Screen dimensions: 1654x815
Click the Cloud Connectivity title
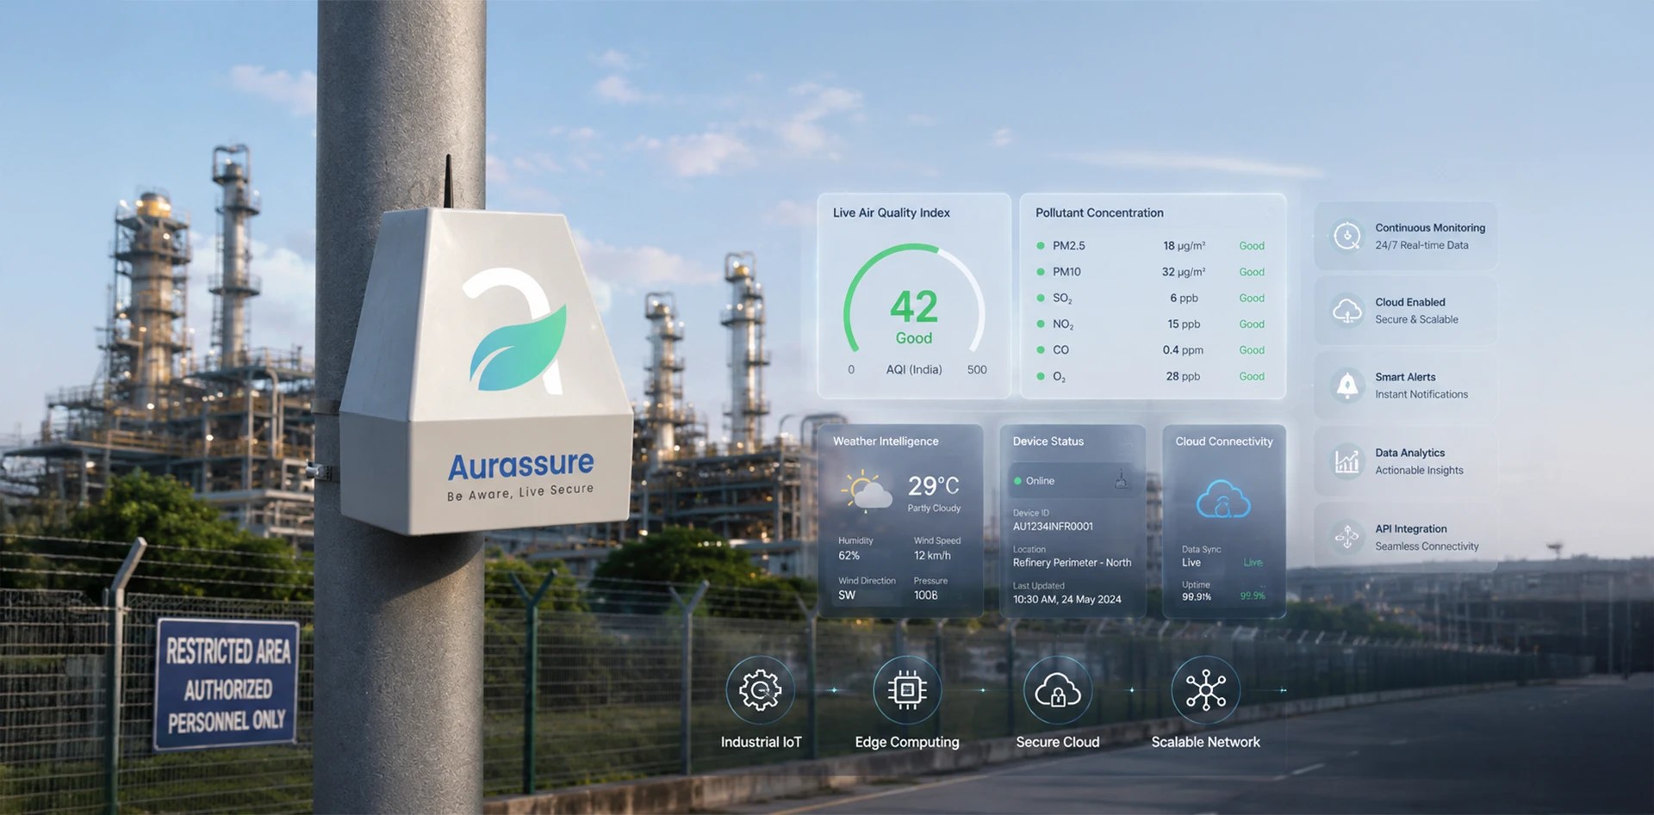[x=1223, y=441]
